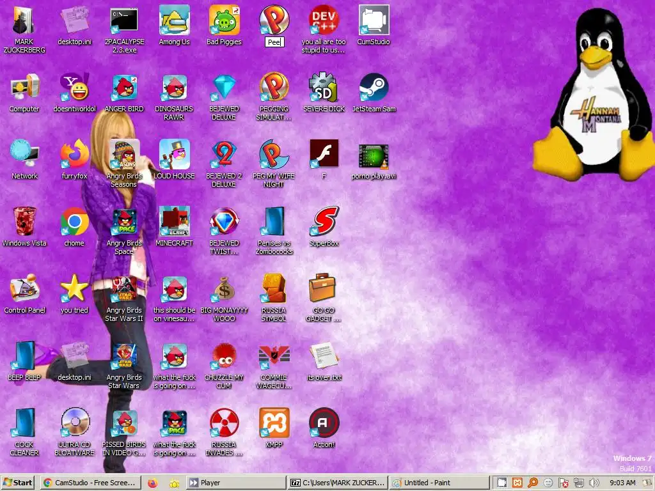Select the Windows Vista recycle bin

tap(24, 222)
